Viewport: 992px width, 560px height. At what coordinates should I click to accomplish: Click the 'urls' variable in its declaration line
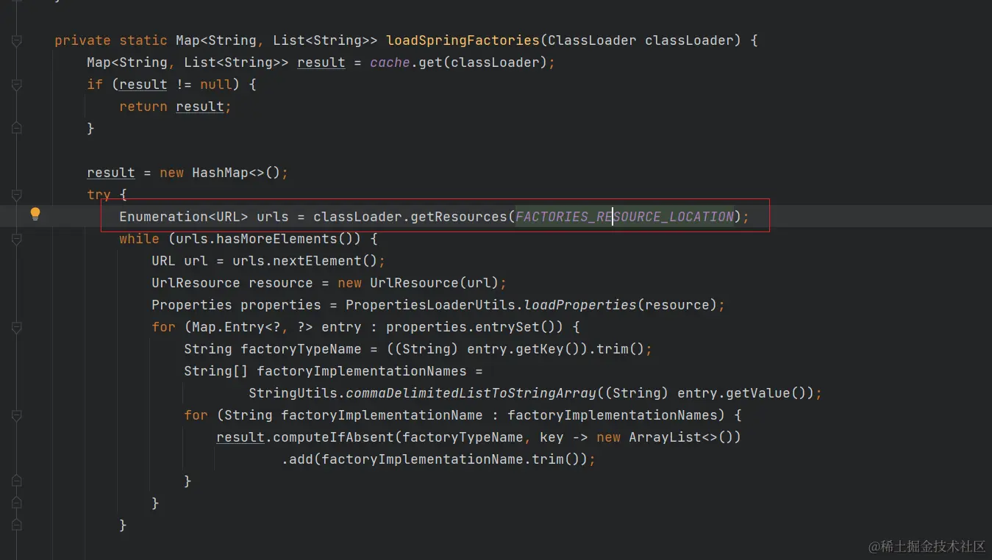(x=273, y=217)
